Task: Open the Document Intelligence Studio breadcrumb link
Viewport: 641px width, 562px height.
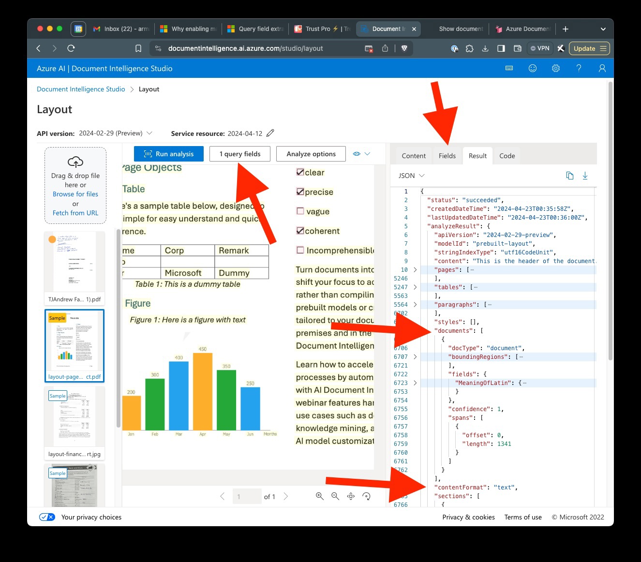Action: point(81,89)
